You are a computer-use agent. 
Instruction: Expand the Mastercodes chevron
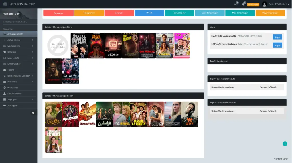tap(33, 46)
